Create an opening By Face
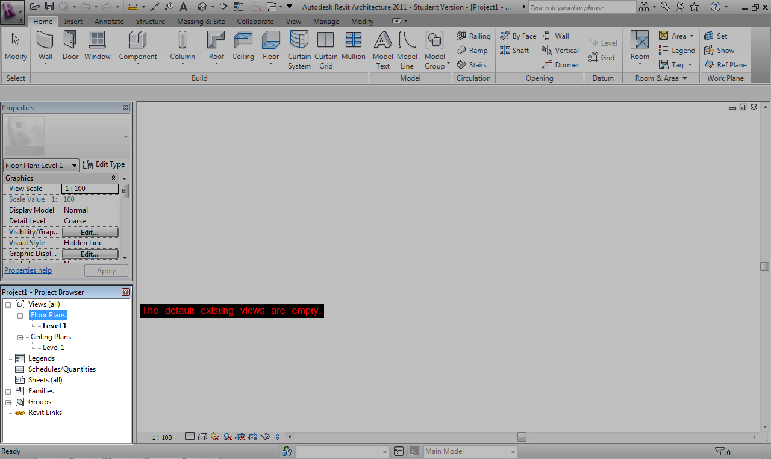The height and width of the screenshot is (459, 771). pyautogui.click(x=518, y=36)
